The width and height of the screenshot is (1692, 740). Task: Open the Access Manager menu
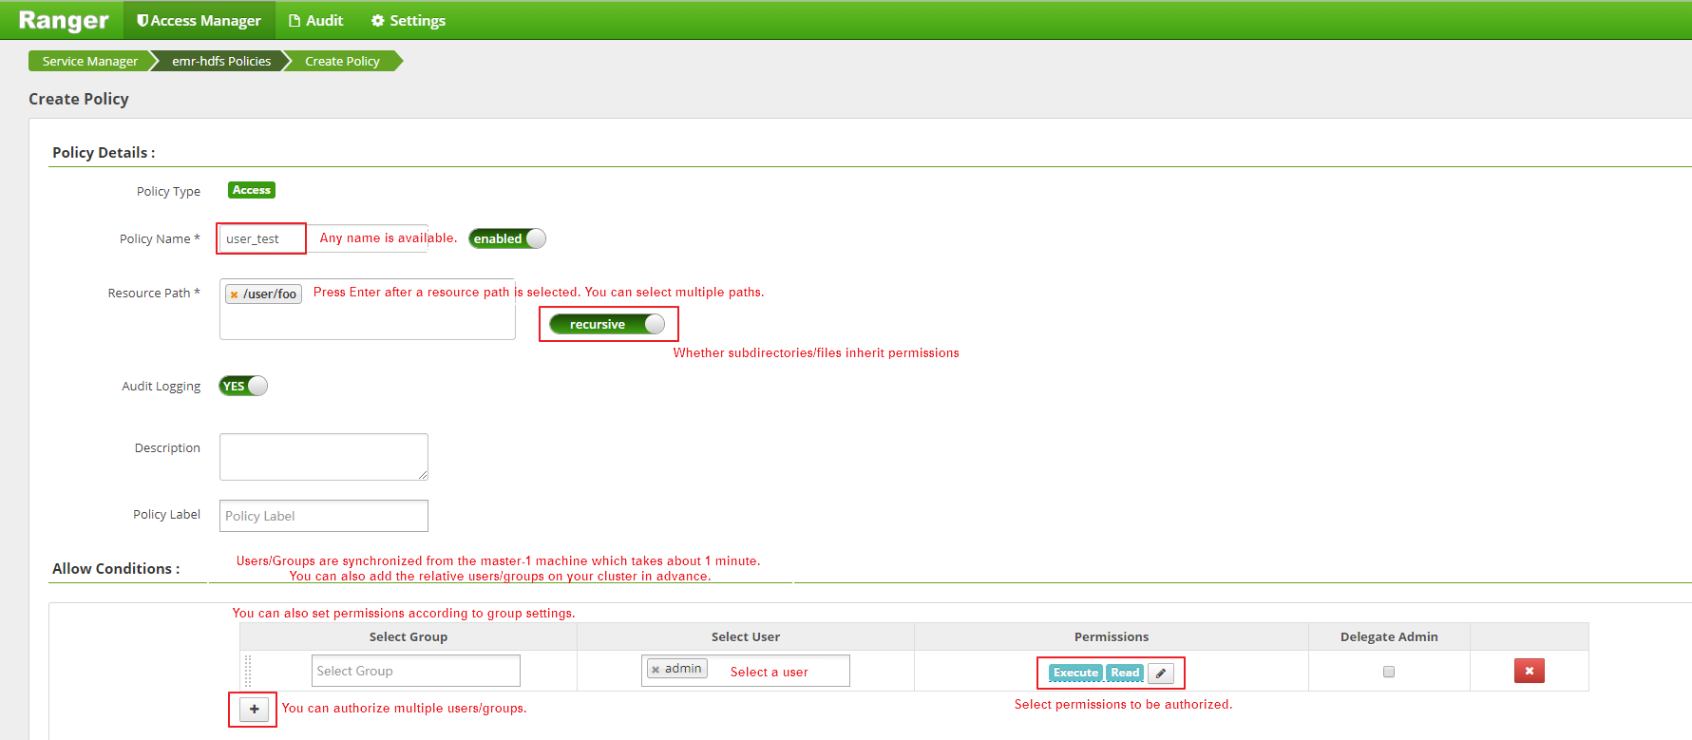(199, 20)
